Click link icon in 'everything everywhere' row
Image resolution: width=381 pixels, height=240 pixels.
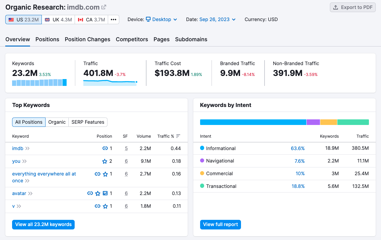click(98, 174)
